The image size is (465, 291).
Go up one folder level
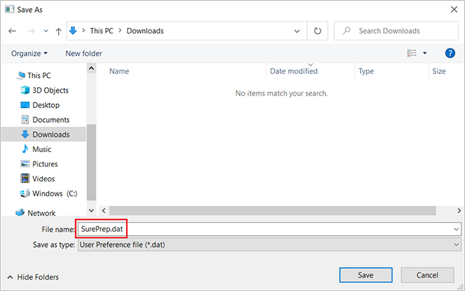click(59, 31)
